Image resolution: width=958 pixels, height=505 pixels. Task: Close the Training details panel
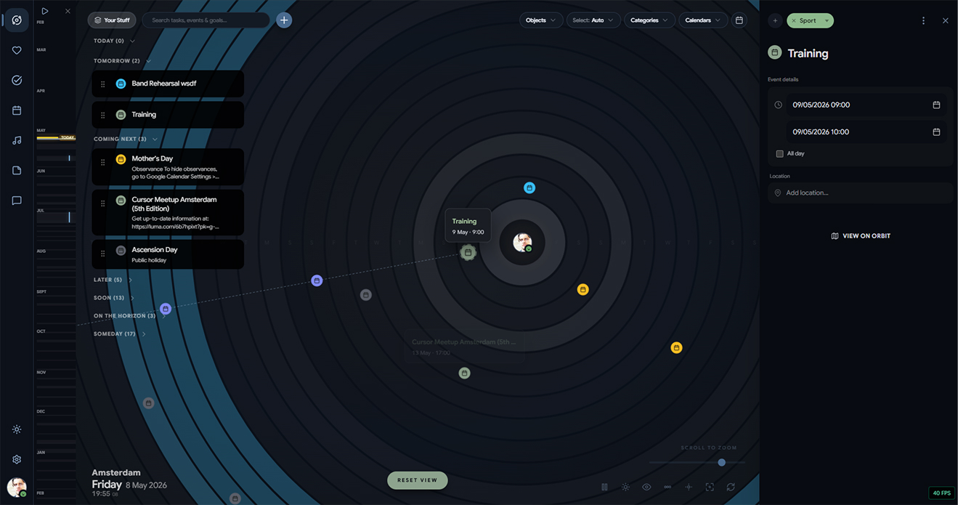pyautogui.click(x=945, y=21)
